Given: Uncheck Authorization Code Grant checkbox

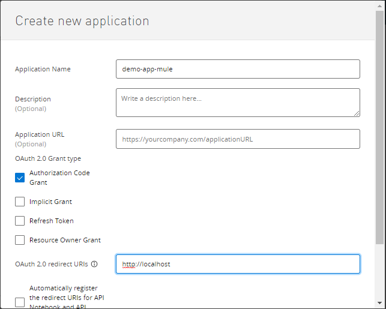Looking at the screenshot, I should (x=20, y=178).
